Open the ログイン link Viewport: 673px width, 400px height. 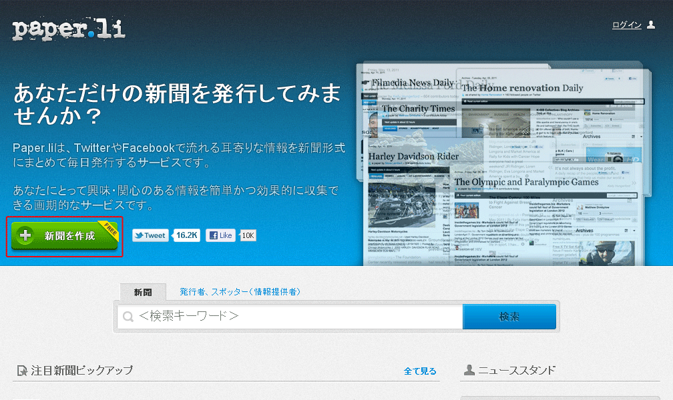click(627, 25)
